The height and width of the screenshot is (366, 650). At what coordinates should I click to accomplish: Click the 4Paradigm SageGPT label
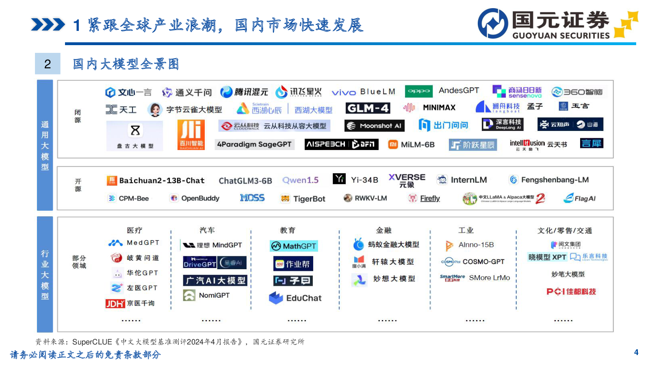pos(254,144)
